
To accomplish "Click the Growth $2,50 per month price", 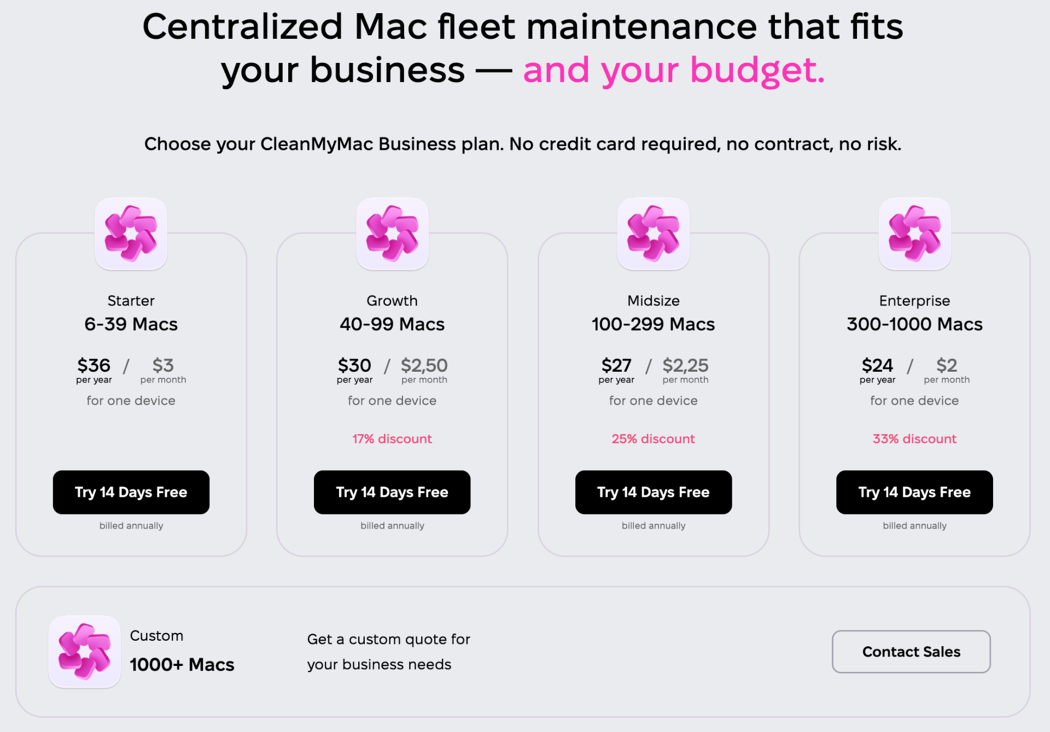I will pos(424,365).
